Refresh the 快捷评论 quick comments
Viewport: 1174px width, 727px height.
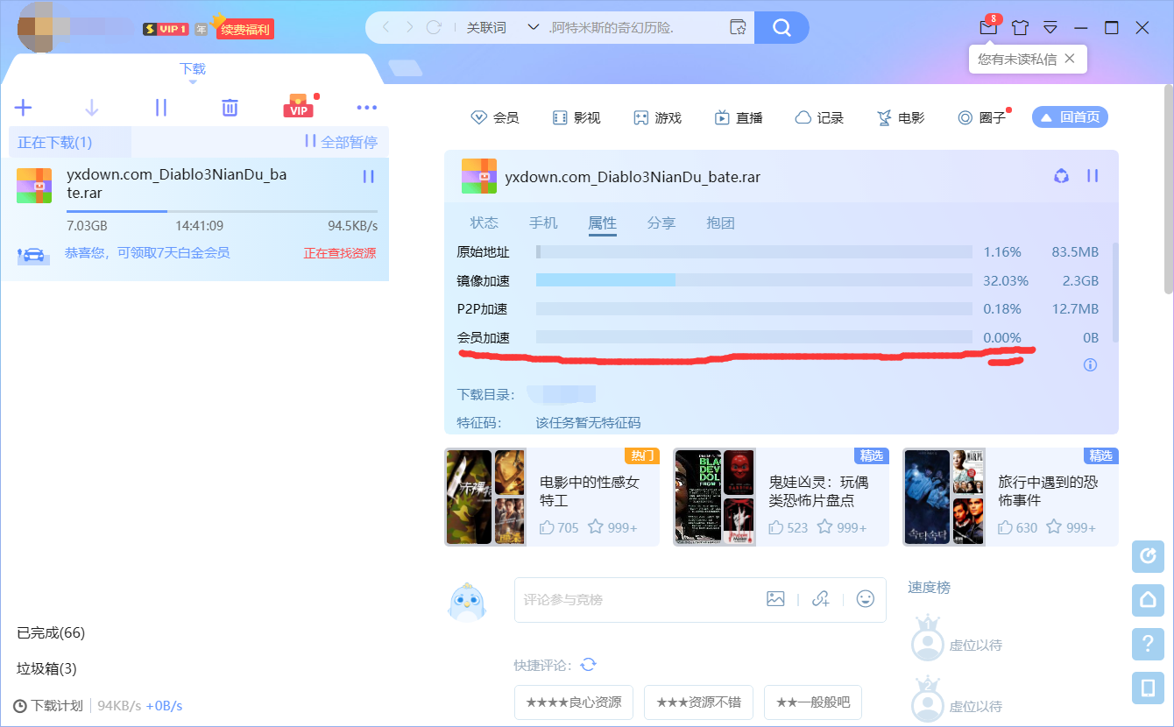[589, 665]
